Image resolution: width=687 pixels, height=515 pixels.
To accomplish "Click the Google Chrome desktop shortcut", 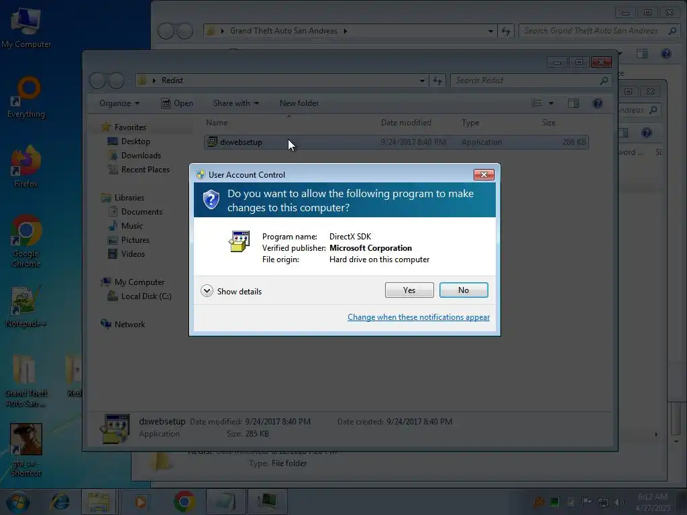I will tap(26, 241).
